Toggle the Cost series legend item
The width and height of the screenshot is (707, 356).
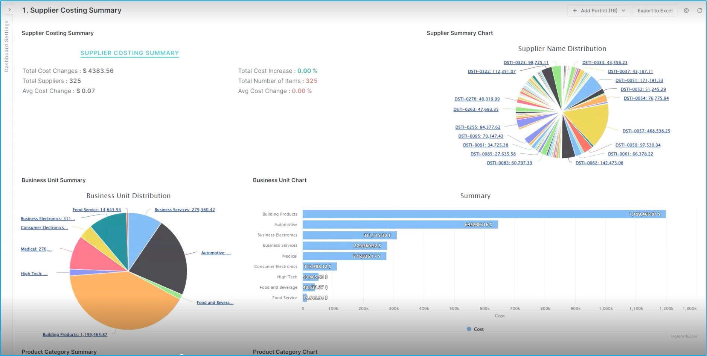tap(475, 329)
